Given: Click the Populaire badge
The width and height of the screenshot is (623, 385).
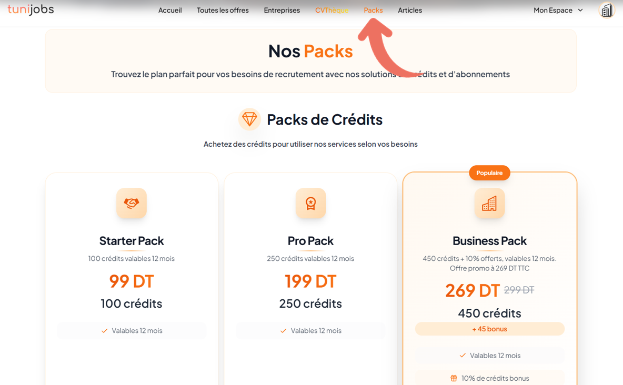Looking at the screenshot, I should coord(489,173).
